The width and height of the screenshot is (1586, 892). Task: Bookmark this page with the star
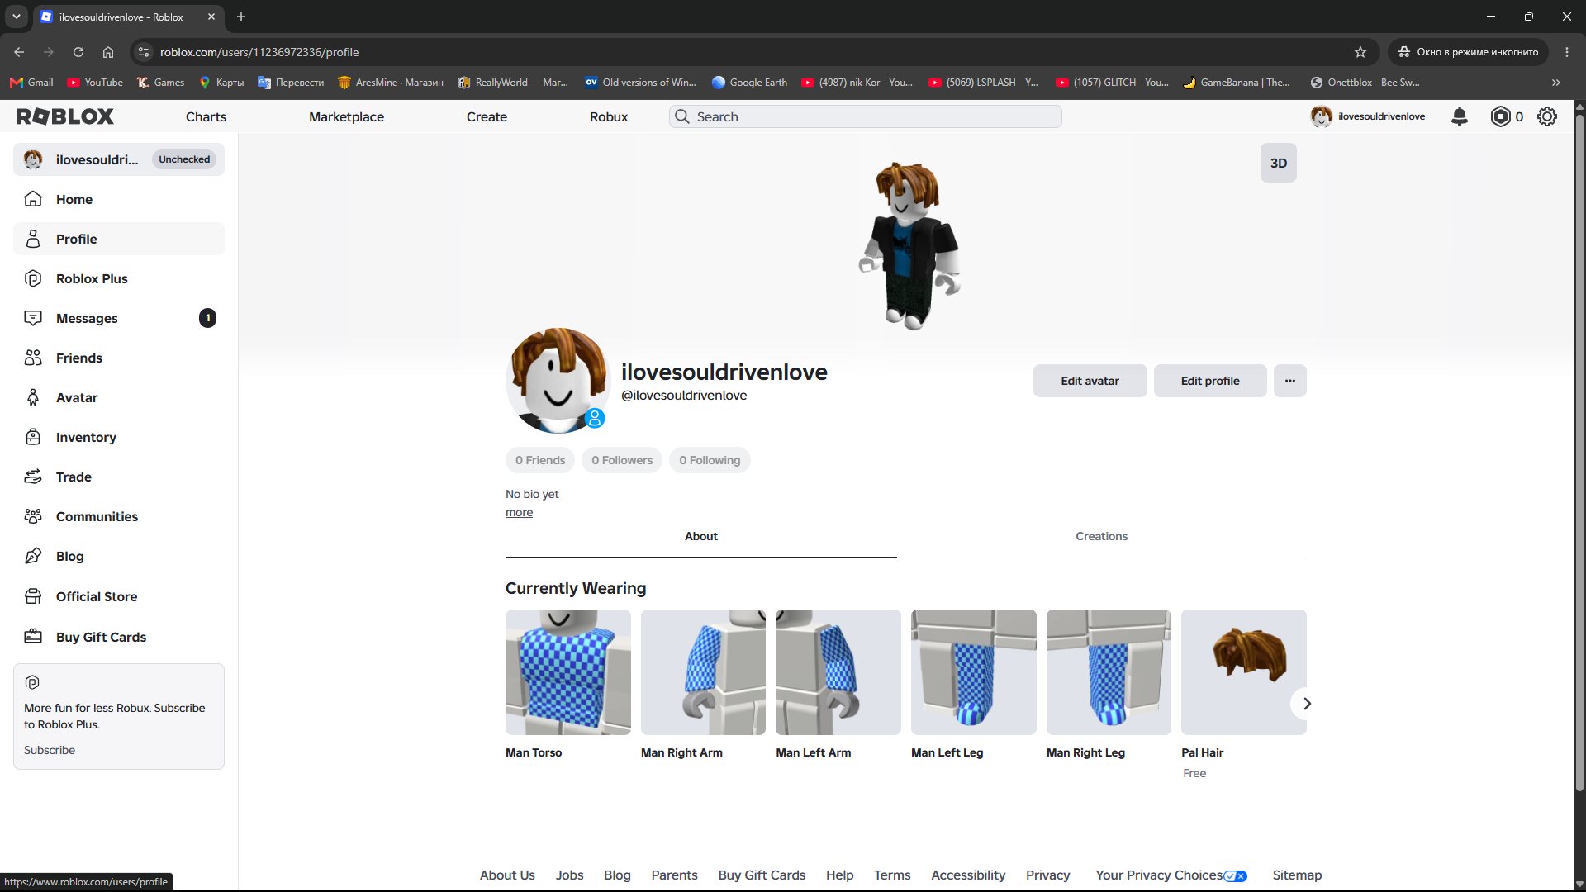click(x=1360, y=52)
